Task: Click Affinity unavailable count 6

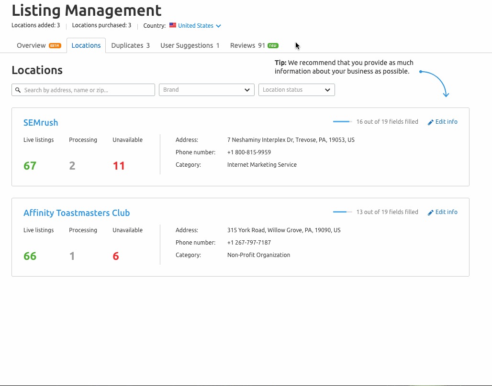Action: click(116, 256)
